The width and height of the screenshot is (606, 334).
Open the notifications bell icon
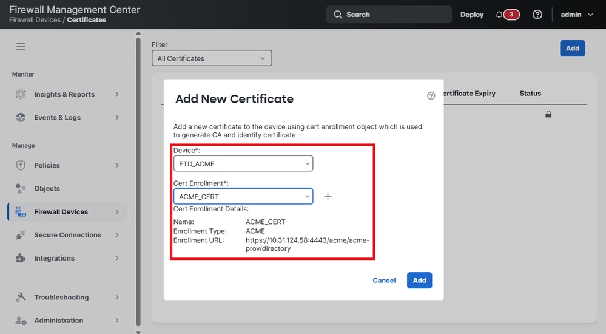point(499,15)
